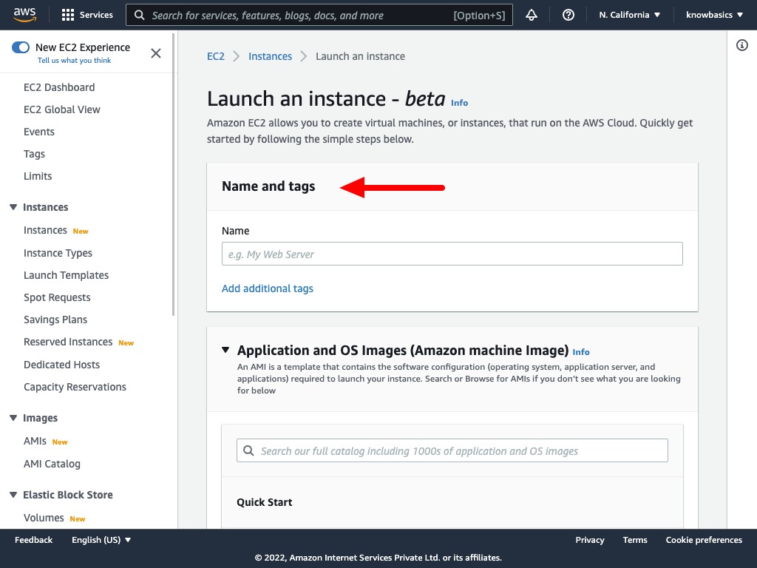The width and height of the screenshot is (757, 568).
Task: Open Capacity Reservations page
Action: [x=75, y=387]
